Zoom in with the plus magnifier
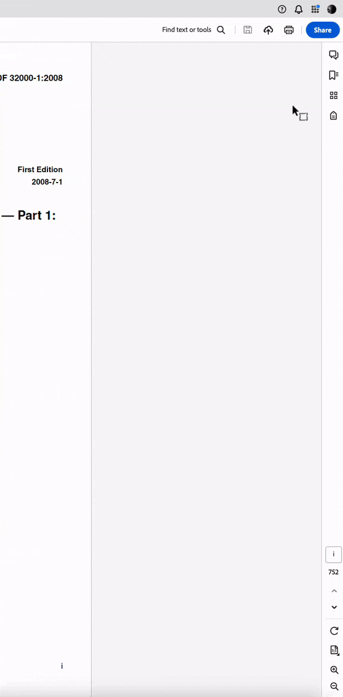 [x=334, y=670]
